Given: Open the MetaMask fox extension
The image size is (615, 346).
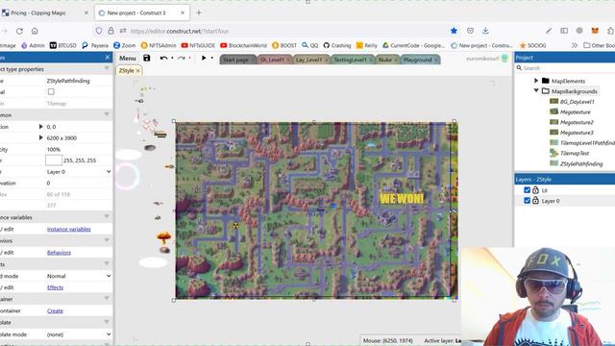Looking at the screenshot, I should click(595, 31).
